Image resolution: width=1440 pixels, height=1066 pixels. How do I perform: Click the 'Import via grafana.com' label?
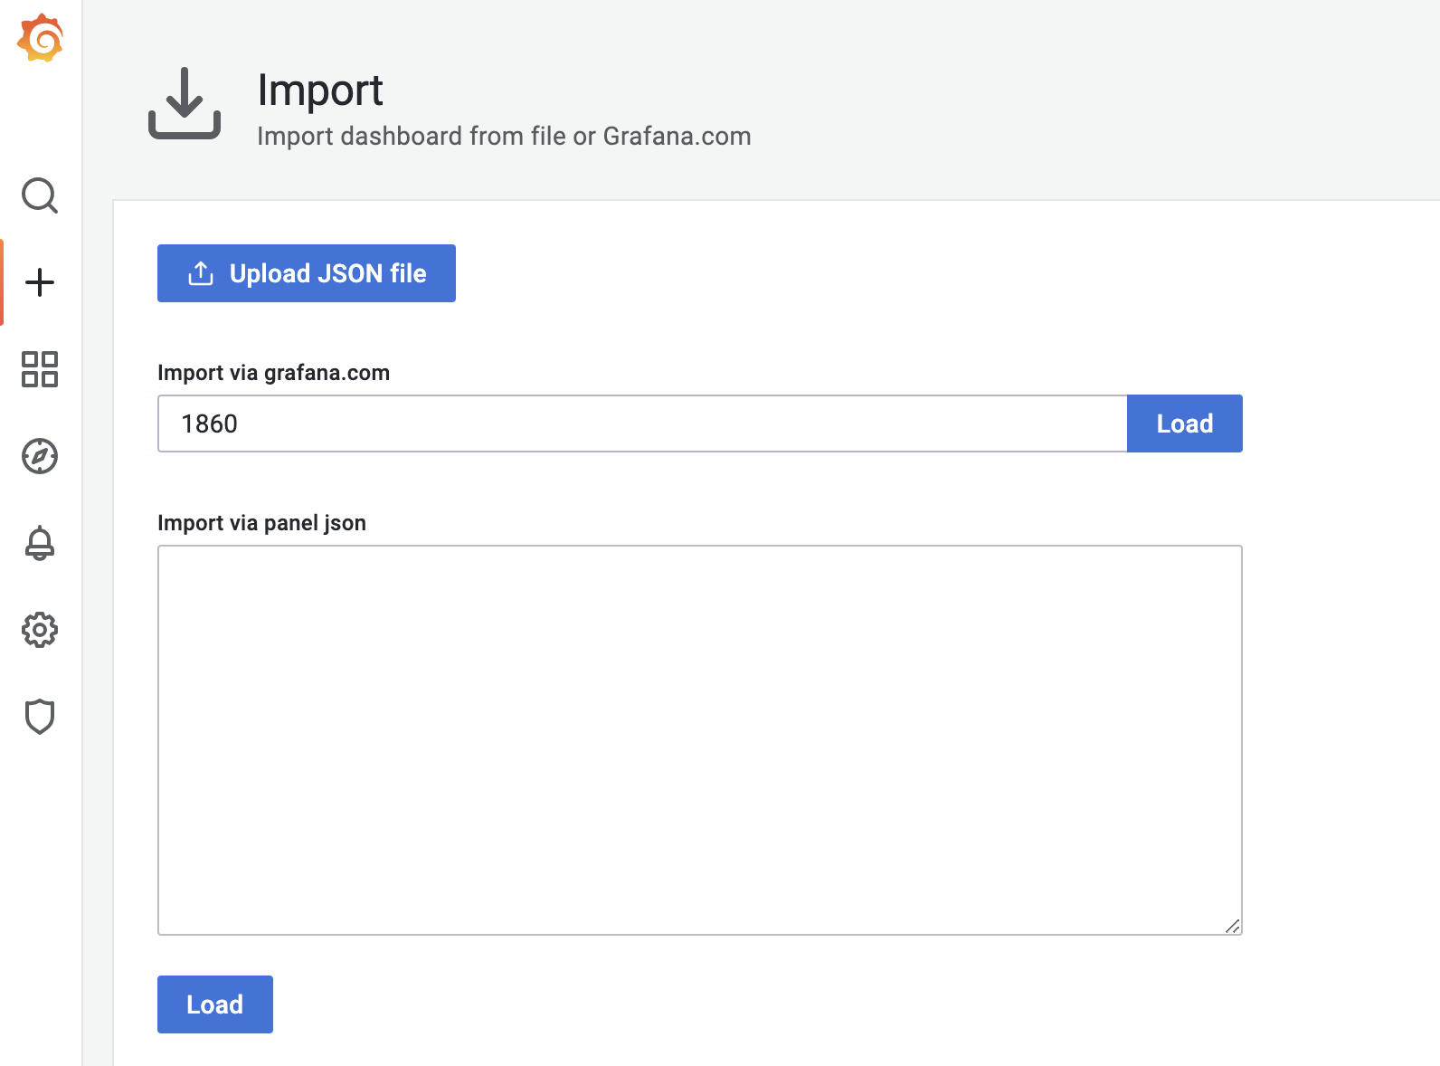point(273,373)
